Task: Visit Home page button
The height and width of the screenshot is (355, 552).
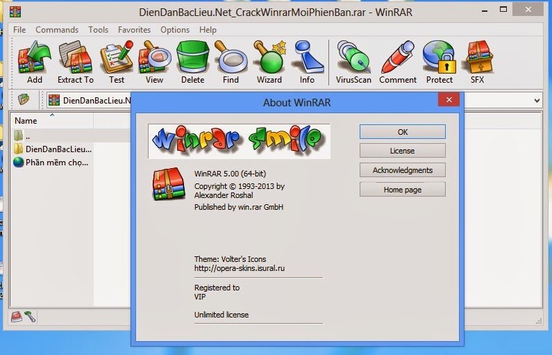Action: point(403,190)
